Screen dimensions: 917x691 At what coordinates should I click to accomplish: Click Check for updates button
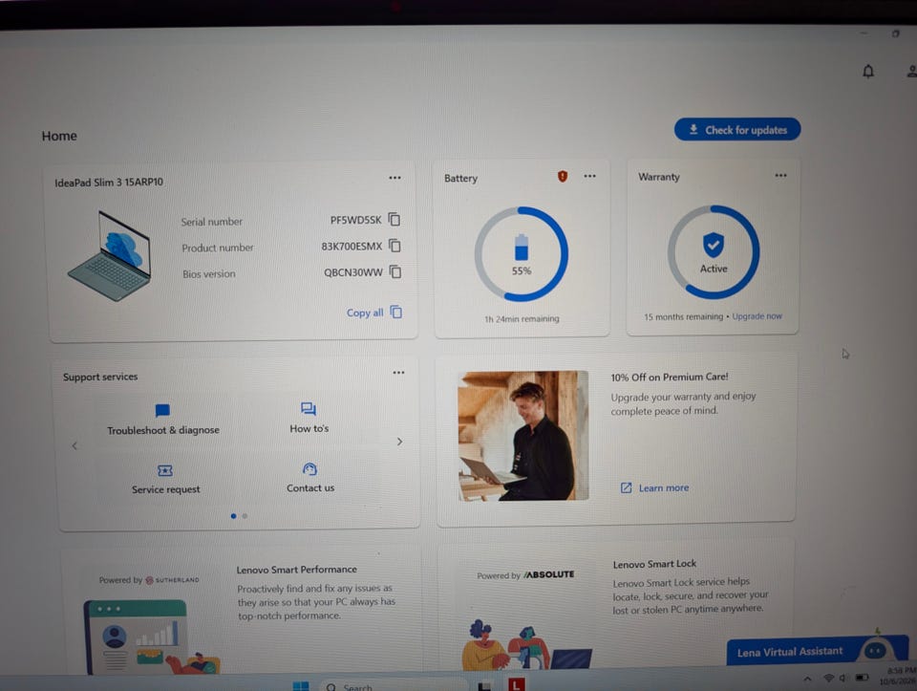point(737,130)
